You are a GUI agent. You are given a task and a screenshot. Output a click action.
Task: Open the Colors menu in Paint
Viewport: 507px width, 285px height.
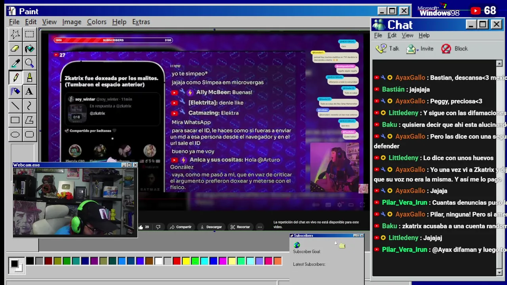click(97, 22)
